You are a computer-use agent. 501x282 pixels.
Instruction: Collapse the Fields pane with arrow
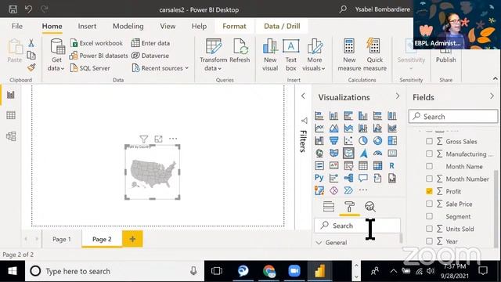492,96
